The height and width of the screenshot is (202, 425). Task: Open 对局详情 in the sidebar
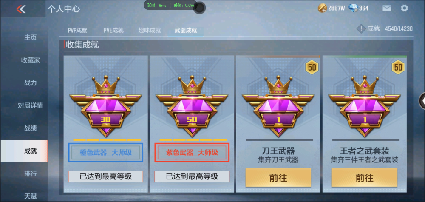point(30,105)
